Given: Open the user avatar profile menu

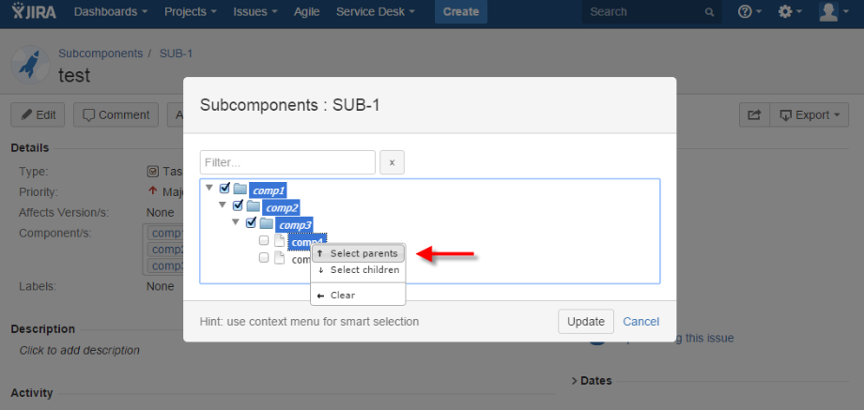Looking at the screenshot, I should coord(833,11).
